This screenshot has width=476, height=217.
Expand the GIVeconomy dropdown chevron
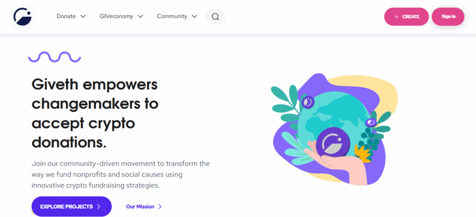[140, 16]
